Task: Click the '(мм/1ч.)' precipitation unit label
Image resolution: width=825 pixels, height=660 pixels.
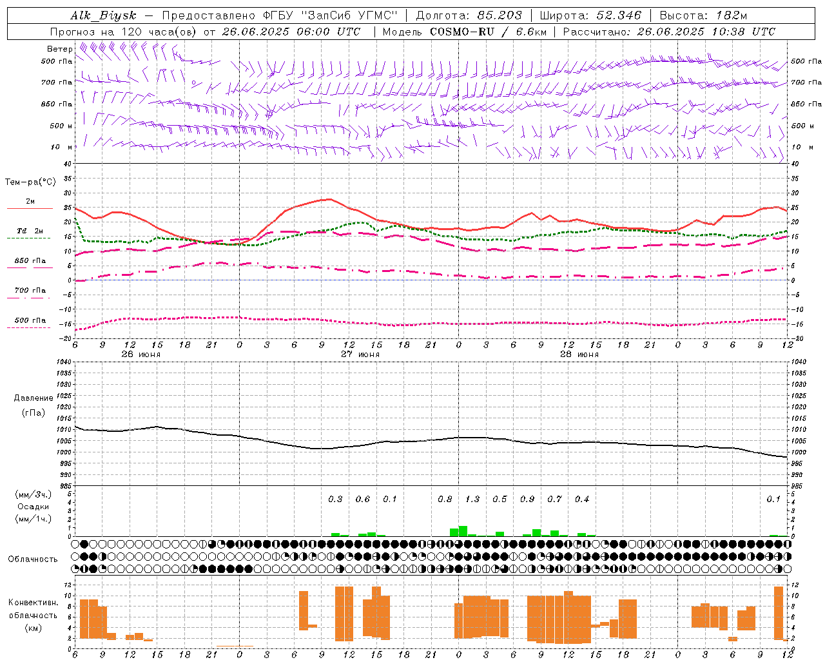Action: 34,519
